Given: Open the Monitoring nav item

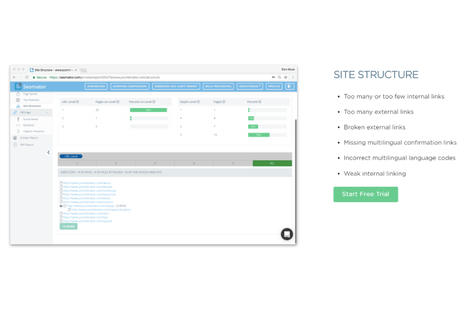Looking at the screenshot, I should [250, 86].
